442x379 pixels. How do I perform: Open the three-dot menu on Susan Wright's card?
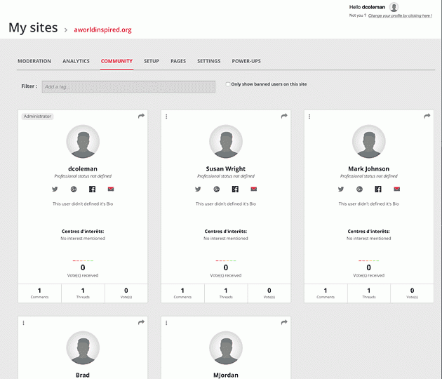pos(166,117)
